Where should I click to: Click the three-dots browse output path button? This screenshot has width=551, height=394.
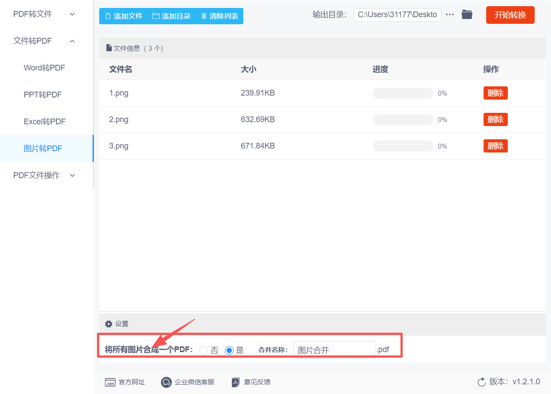pyautogui.click(x=450, y=15)
